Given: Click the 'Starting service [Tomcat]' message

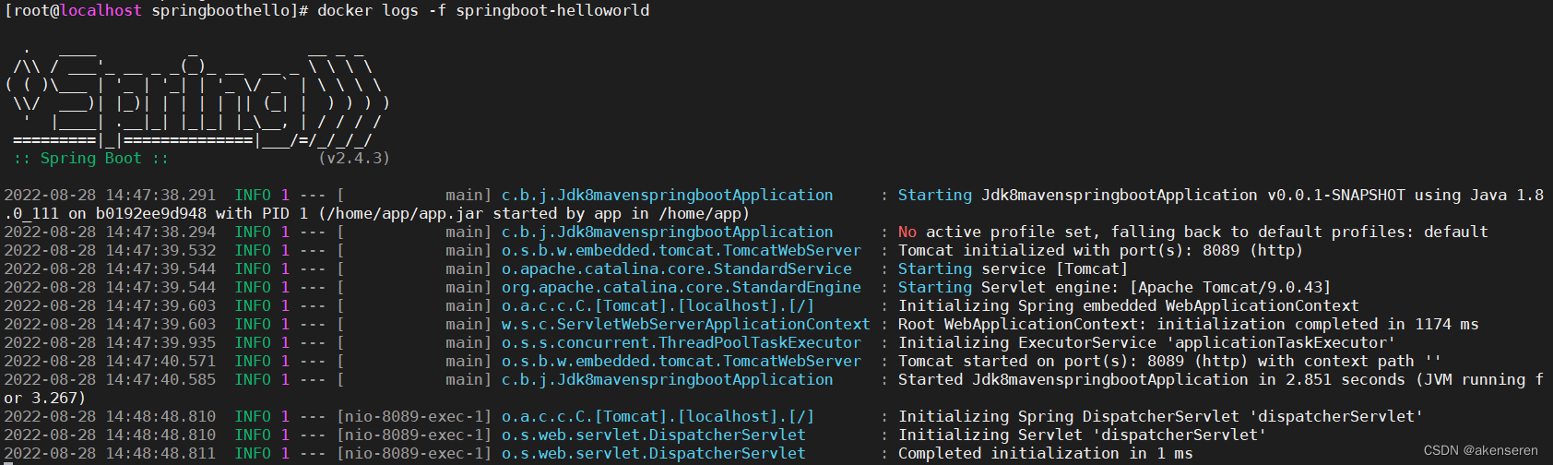Looking at the screenshot, I should (x=1014, y=269).
